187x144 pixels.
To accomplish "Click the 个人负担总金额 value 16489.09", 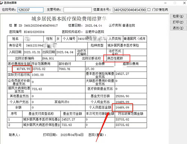I will point(122,107).
